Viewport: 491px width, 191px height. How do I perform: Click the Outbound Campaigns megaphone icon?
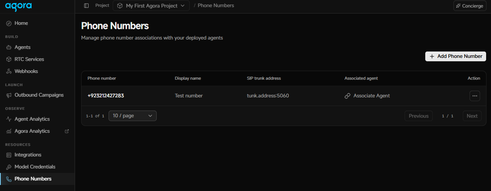[9, 95]
